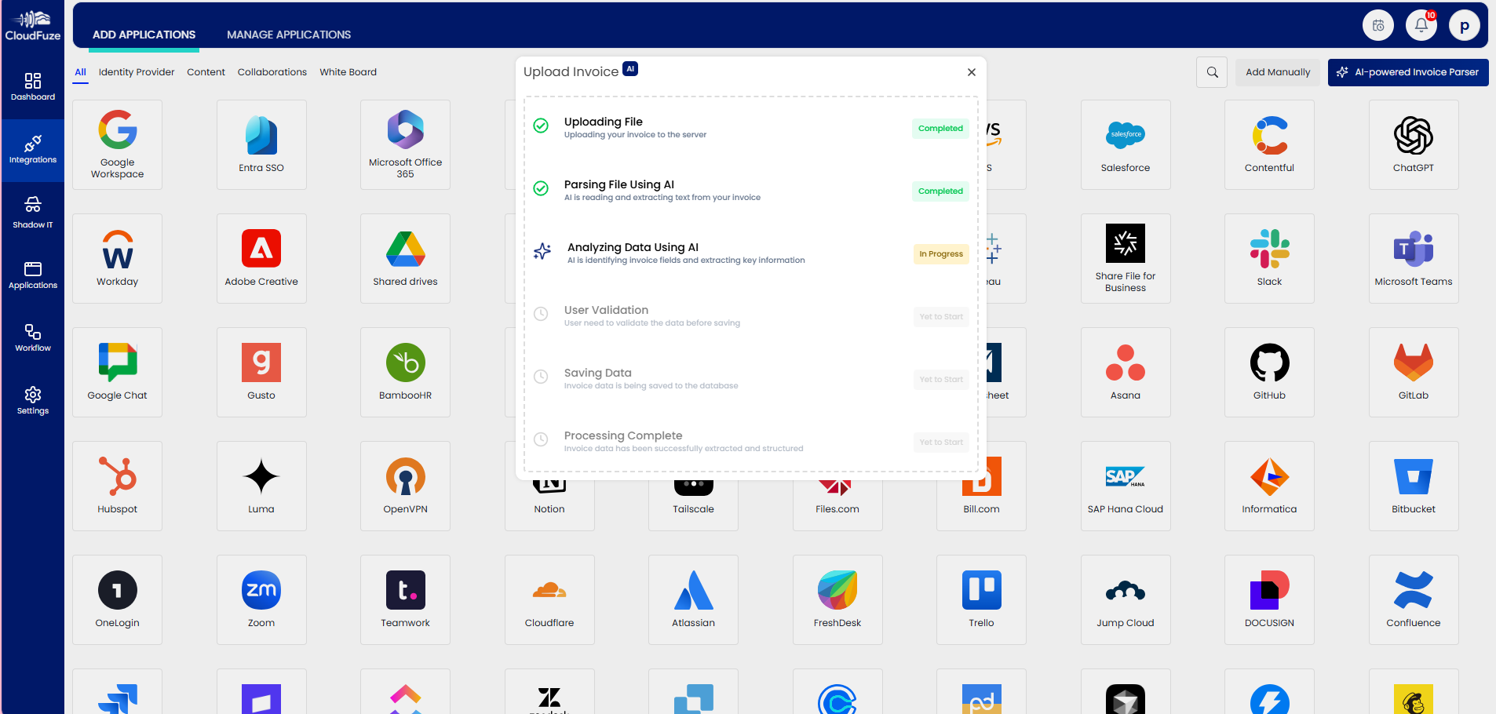Go to Workflow in the sidebar
The height and width of the screenshot is (714, 1496).
point(33,337)
